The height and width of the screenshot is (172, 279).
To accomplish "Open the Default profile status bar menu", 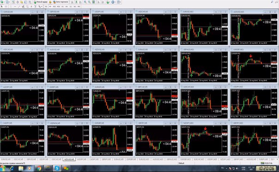I will pos(182,163).
